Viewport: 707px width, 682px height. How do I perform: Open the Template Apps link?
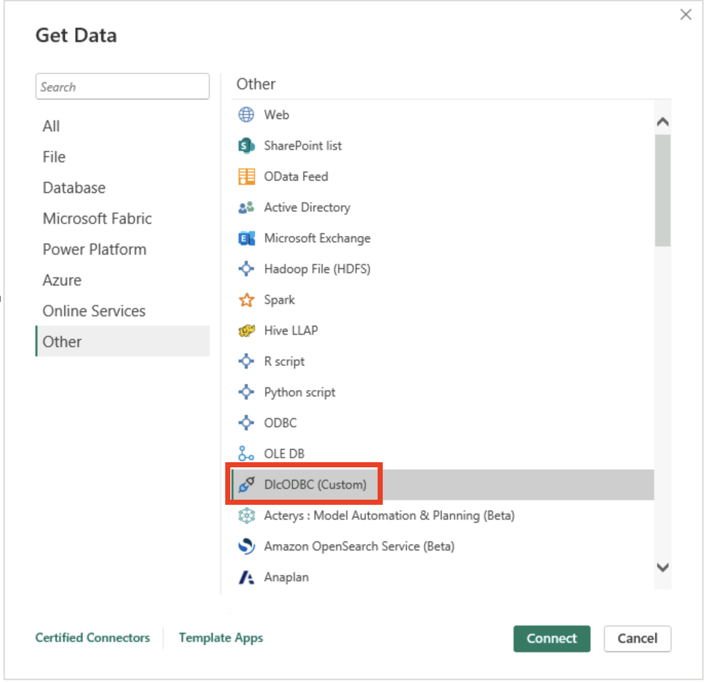tap(221, 638)
